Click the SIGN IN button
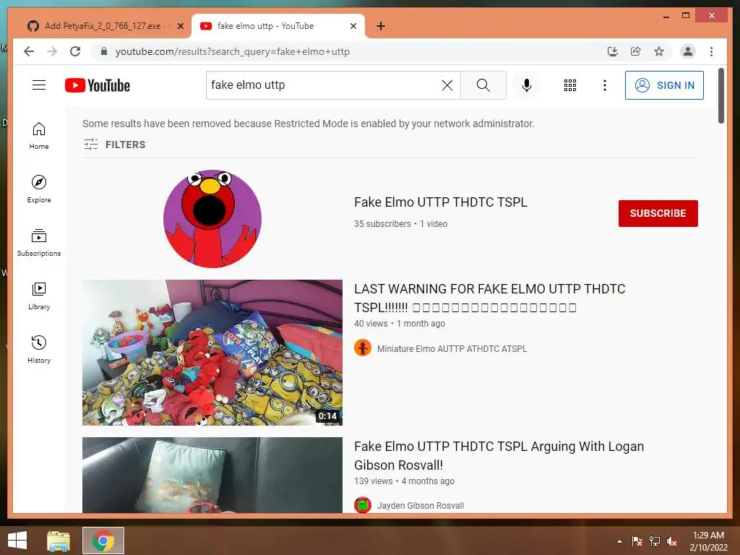 (664, 85)
